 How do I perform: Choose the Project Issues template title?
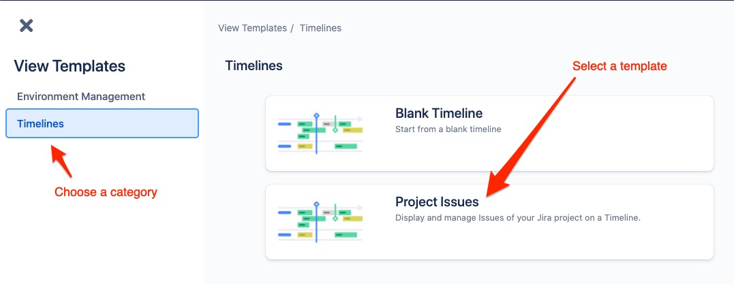[x=437, y=202]
